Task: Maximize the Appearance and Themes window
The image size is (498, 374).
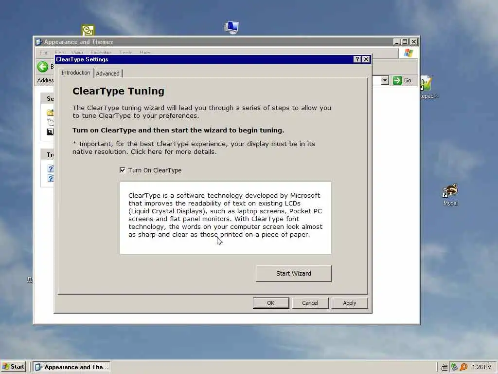Action: 405,42
